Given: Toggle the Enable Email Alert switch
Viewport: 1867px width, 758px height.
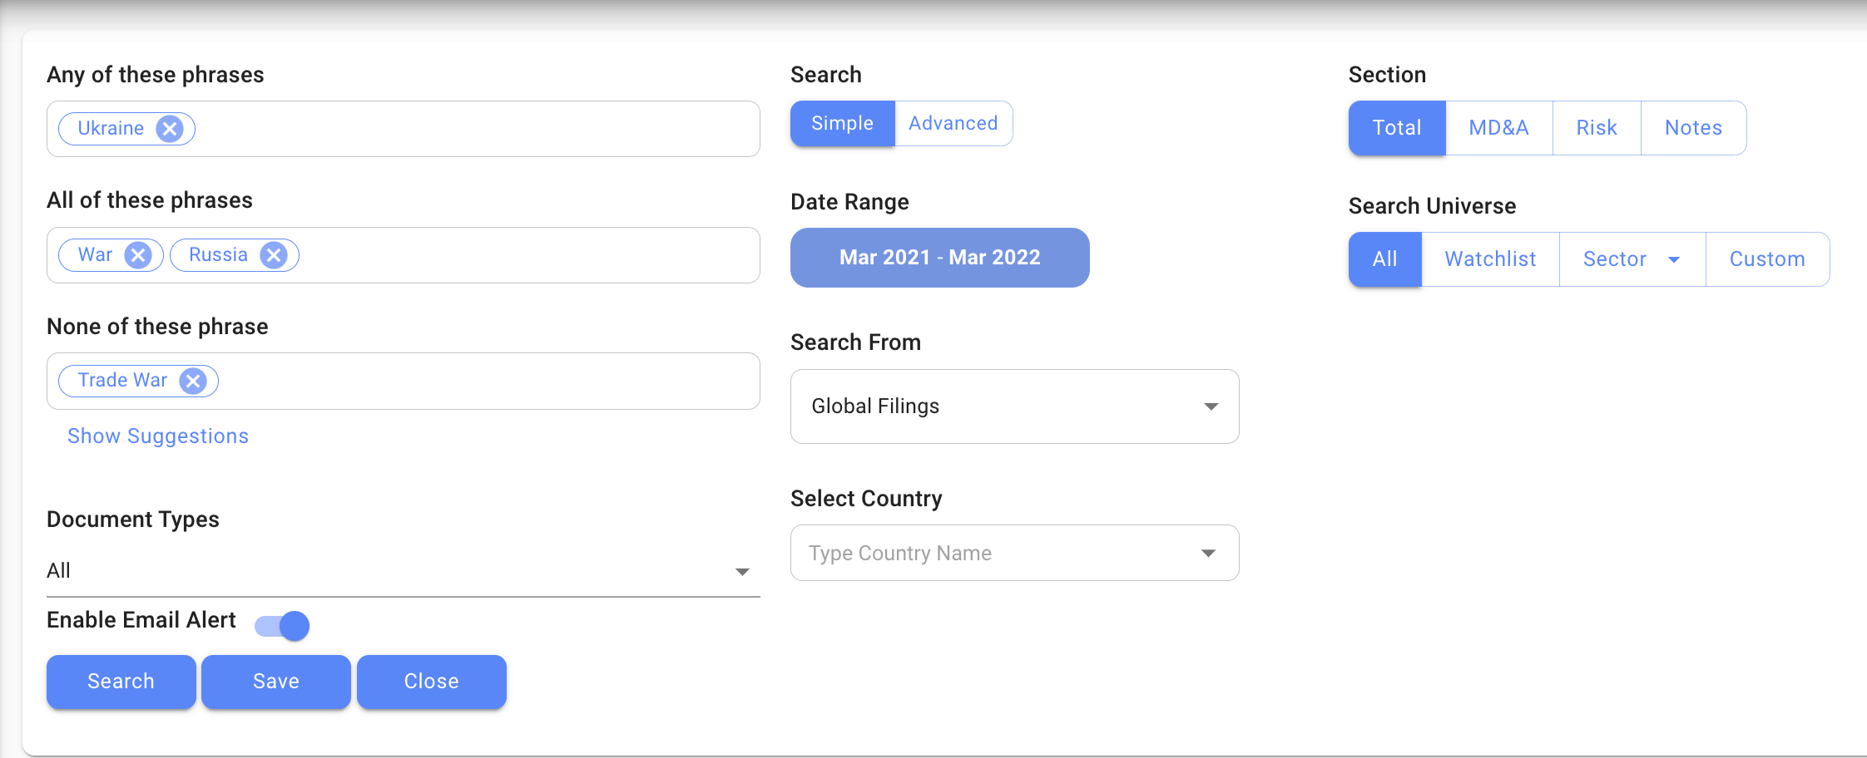Looking at the screenshot, I should pos(282,626).
